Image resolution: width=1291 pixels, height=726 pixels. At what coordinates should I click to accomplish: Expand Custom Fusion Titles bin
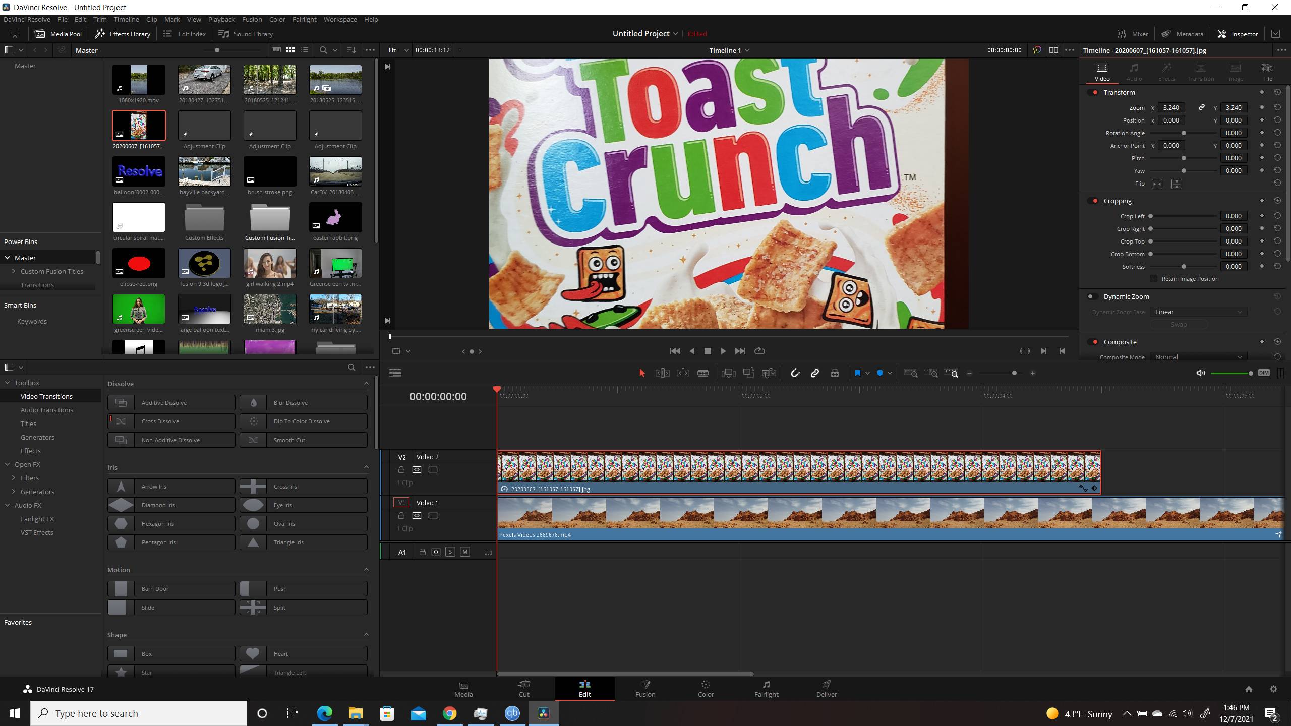click(14, 271)
